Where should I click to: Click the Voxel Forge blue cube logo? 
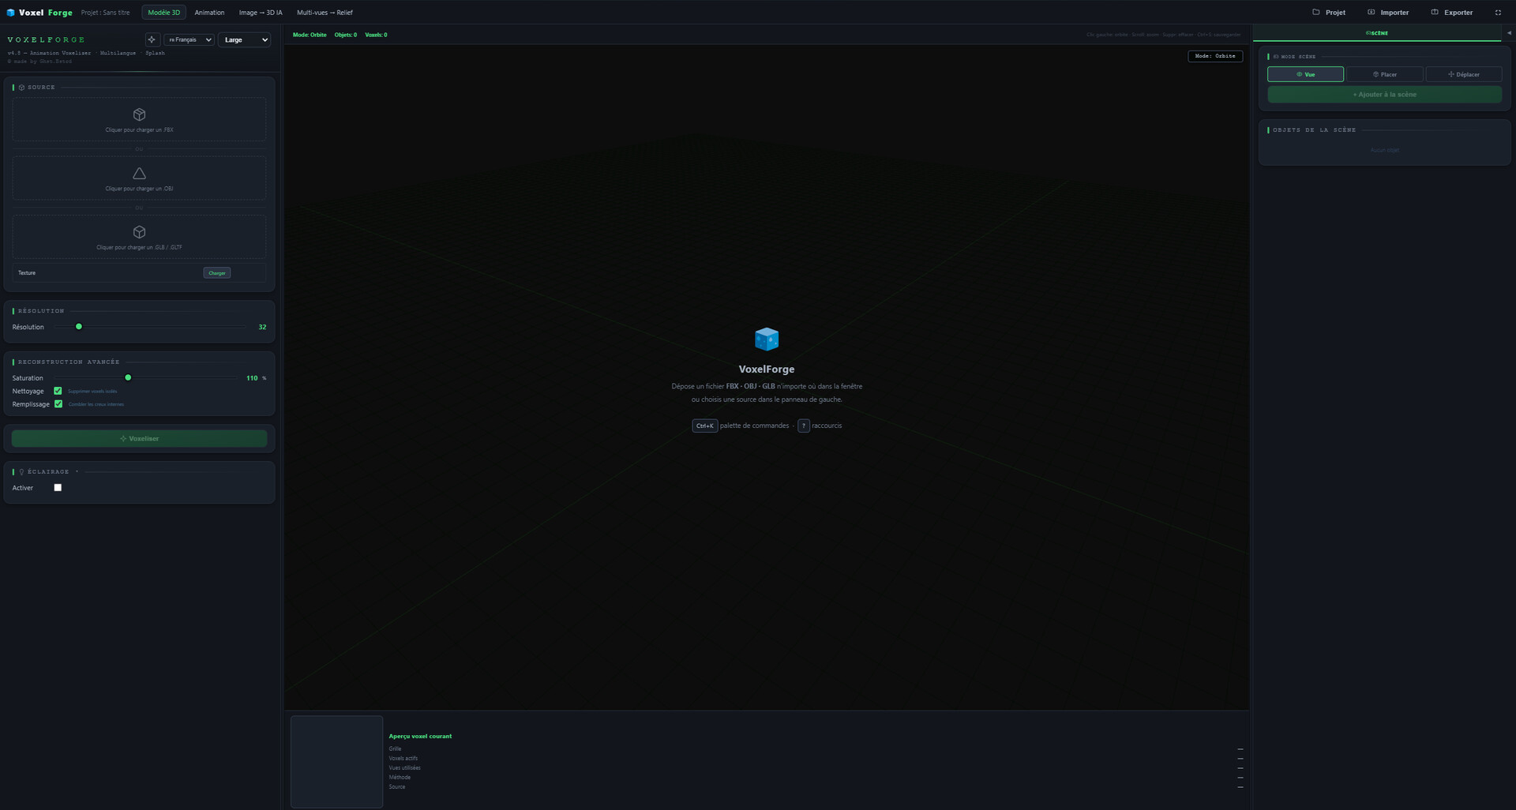10,13
